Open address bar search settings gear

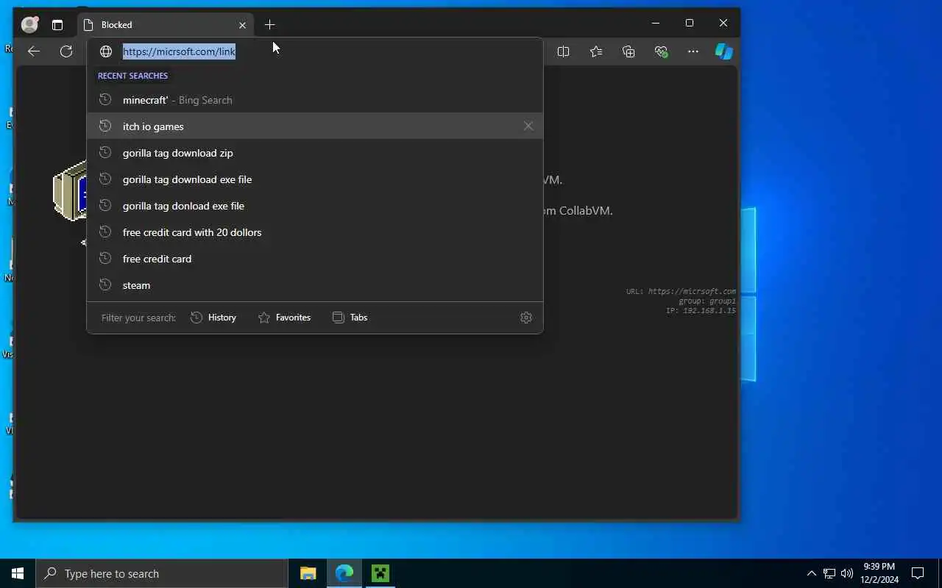(526, 318)
